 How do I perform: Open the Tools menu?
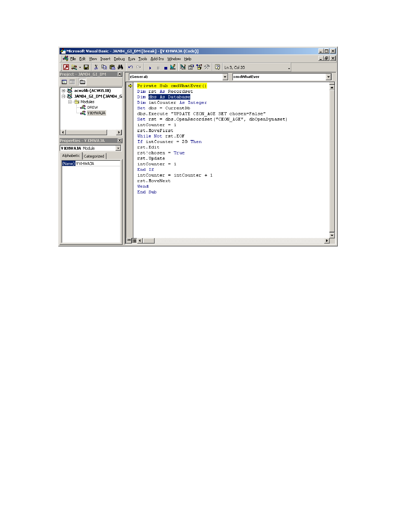point(143,59)
